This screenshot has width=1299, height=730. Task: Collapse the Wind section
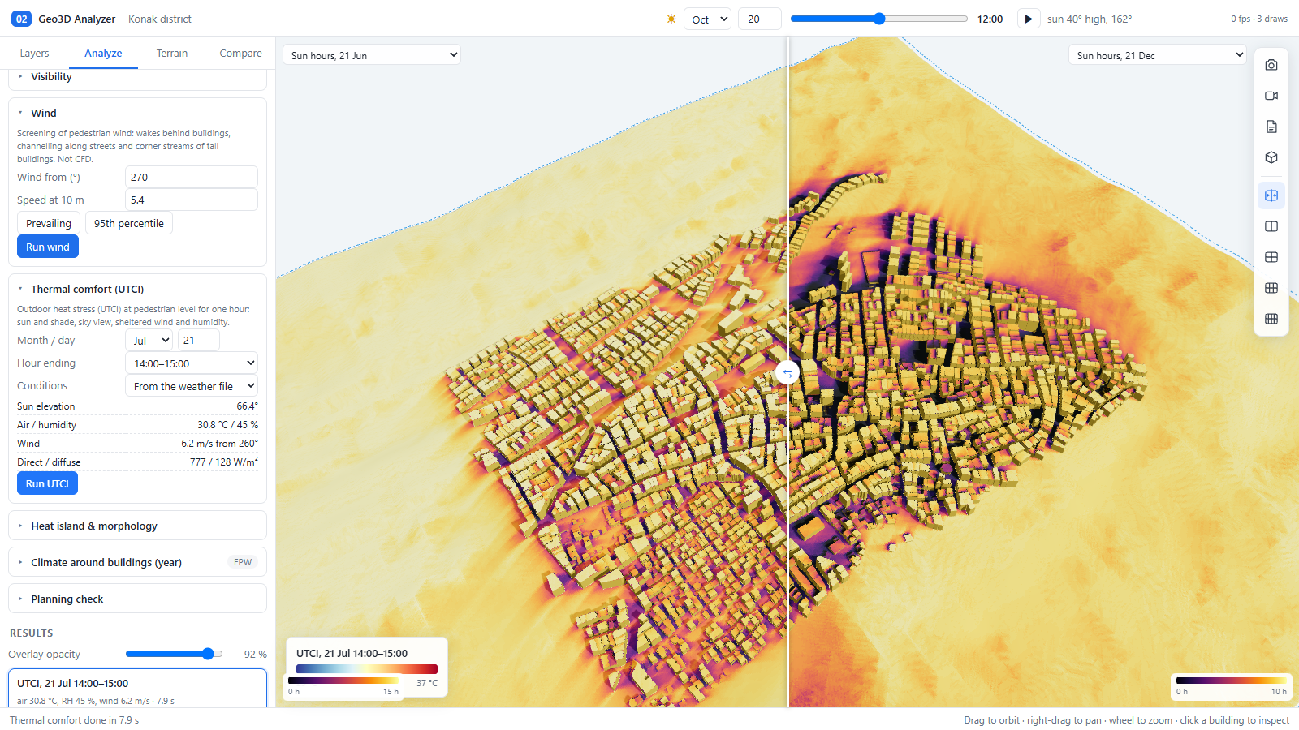[137, 113]
